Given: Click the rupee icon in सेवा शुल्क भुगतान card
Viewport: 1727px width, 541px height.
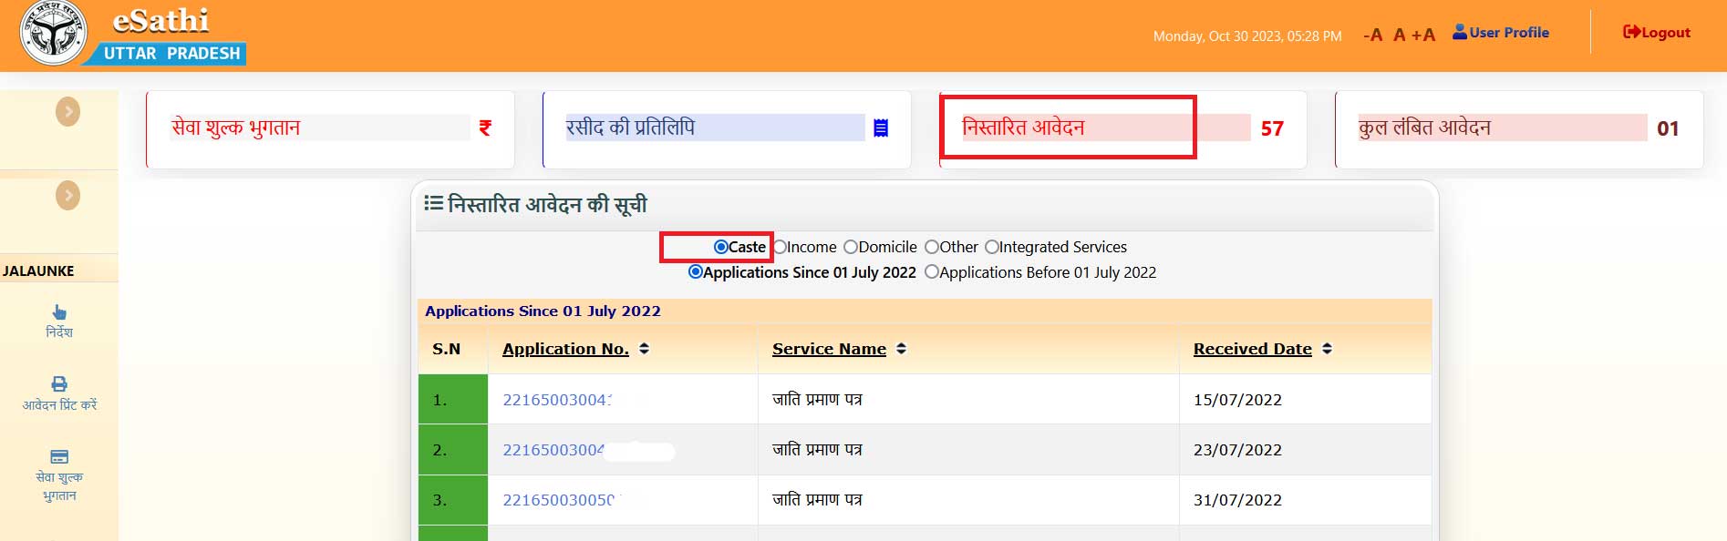Looking at the screenshot, I should [x=485, y=128].
